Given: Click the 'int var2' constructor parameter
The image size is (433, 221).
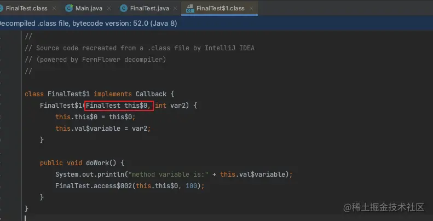Looking at the screenshot, I should [171, 106].
